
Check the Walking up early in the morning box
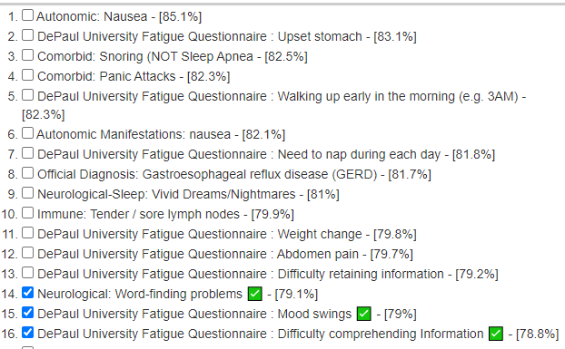pyautogui.click(x=28, y=95)
